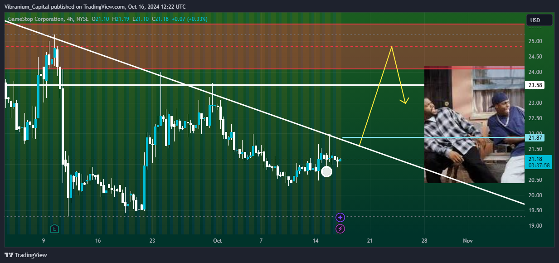559x263 pixels.
Task: Click the Friday movie meme image
Action: pos(474,125)
